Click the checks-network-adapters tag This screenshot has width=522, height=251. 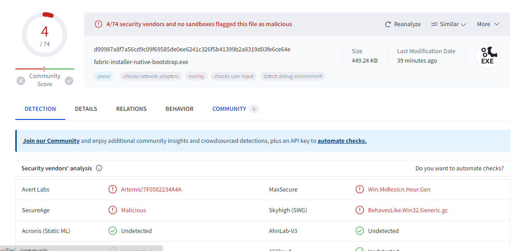[151, 76]
